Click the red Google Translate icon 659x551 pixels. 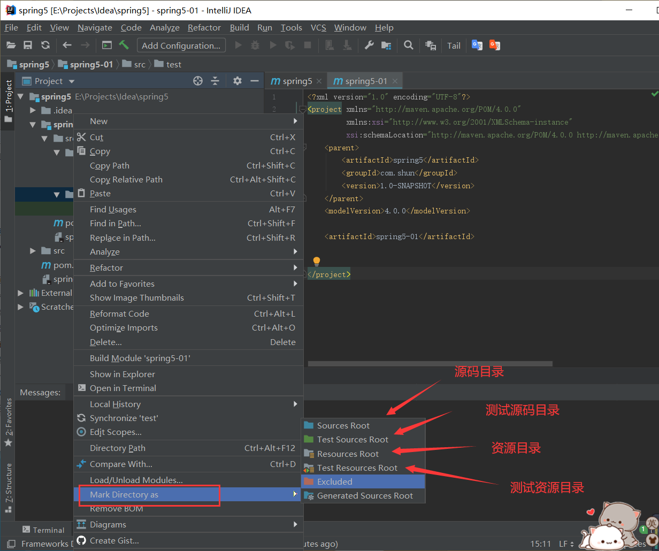(494, 45)
